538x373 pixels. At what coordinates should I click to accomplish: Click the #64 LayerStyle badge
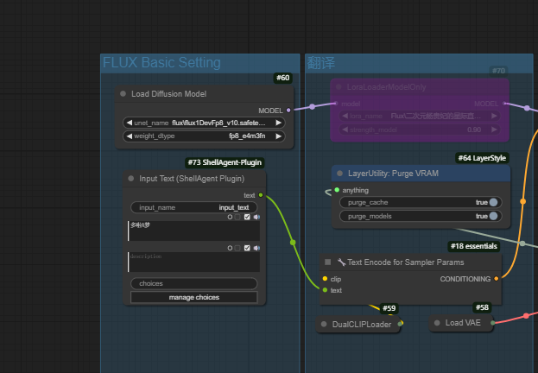click(482, 158)
